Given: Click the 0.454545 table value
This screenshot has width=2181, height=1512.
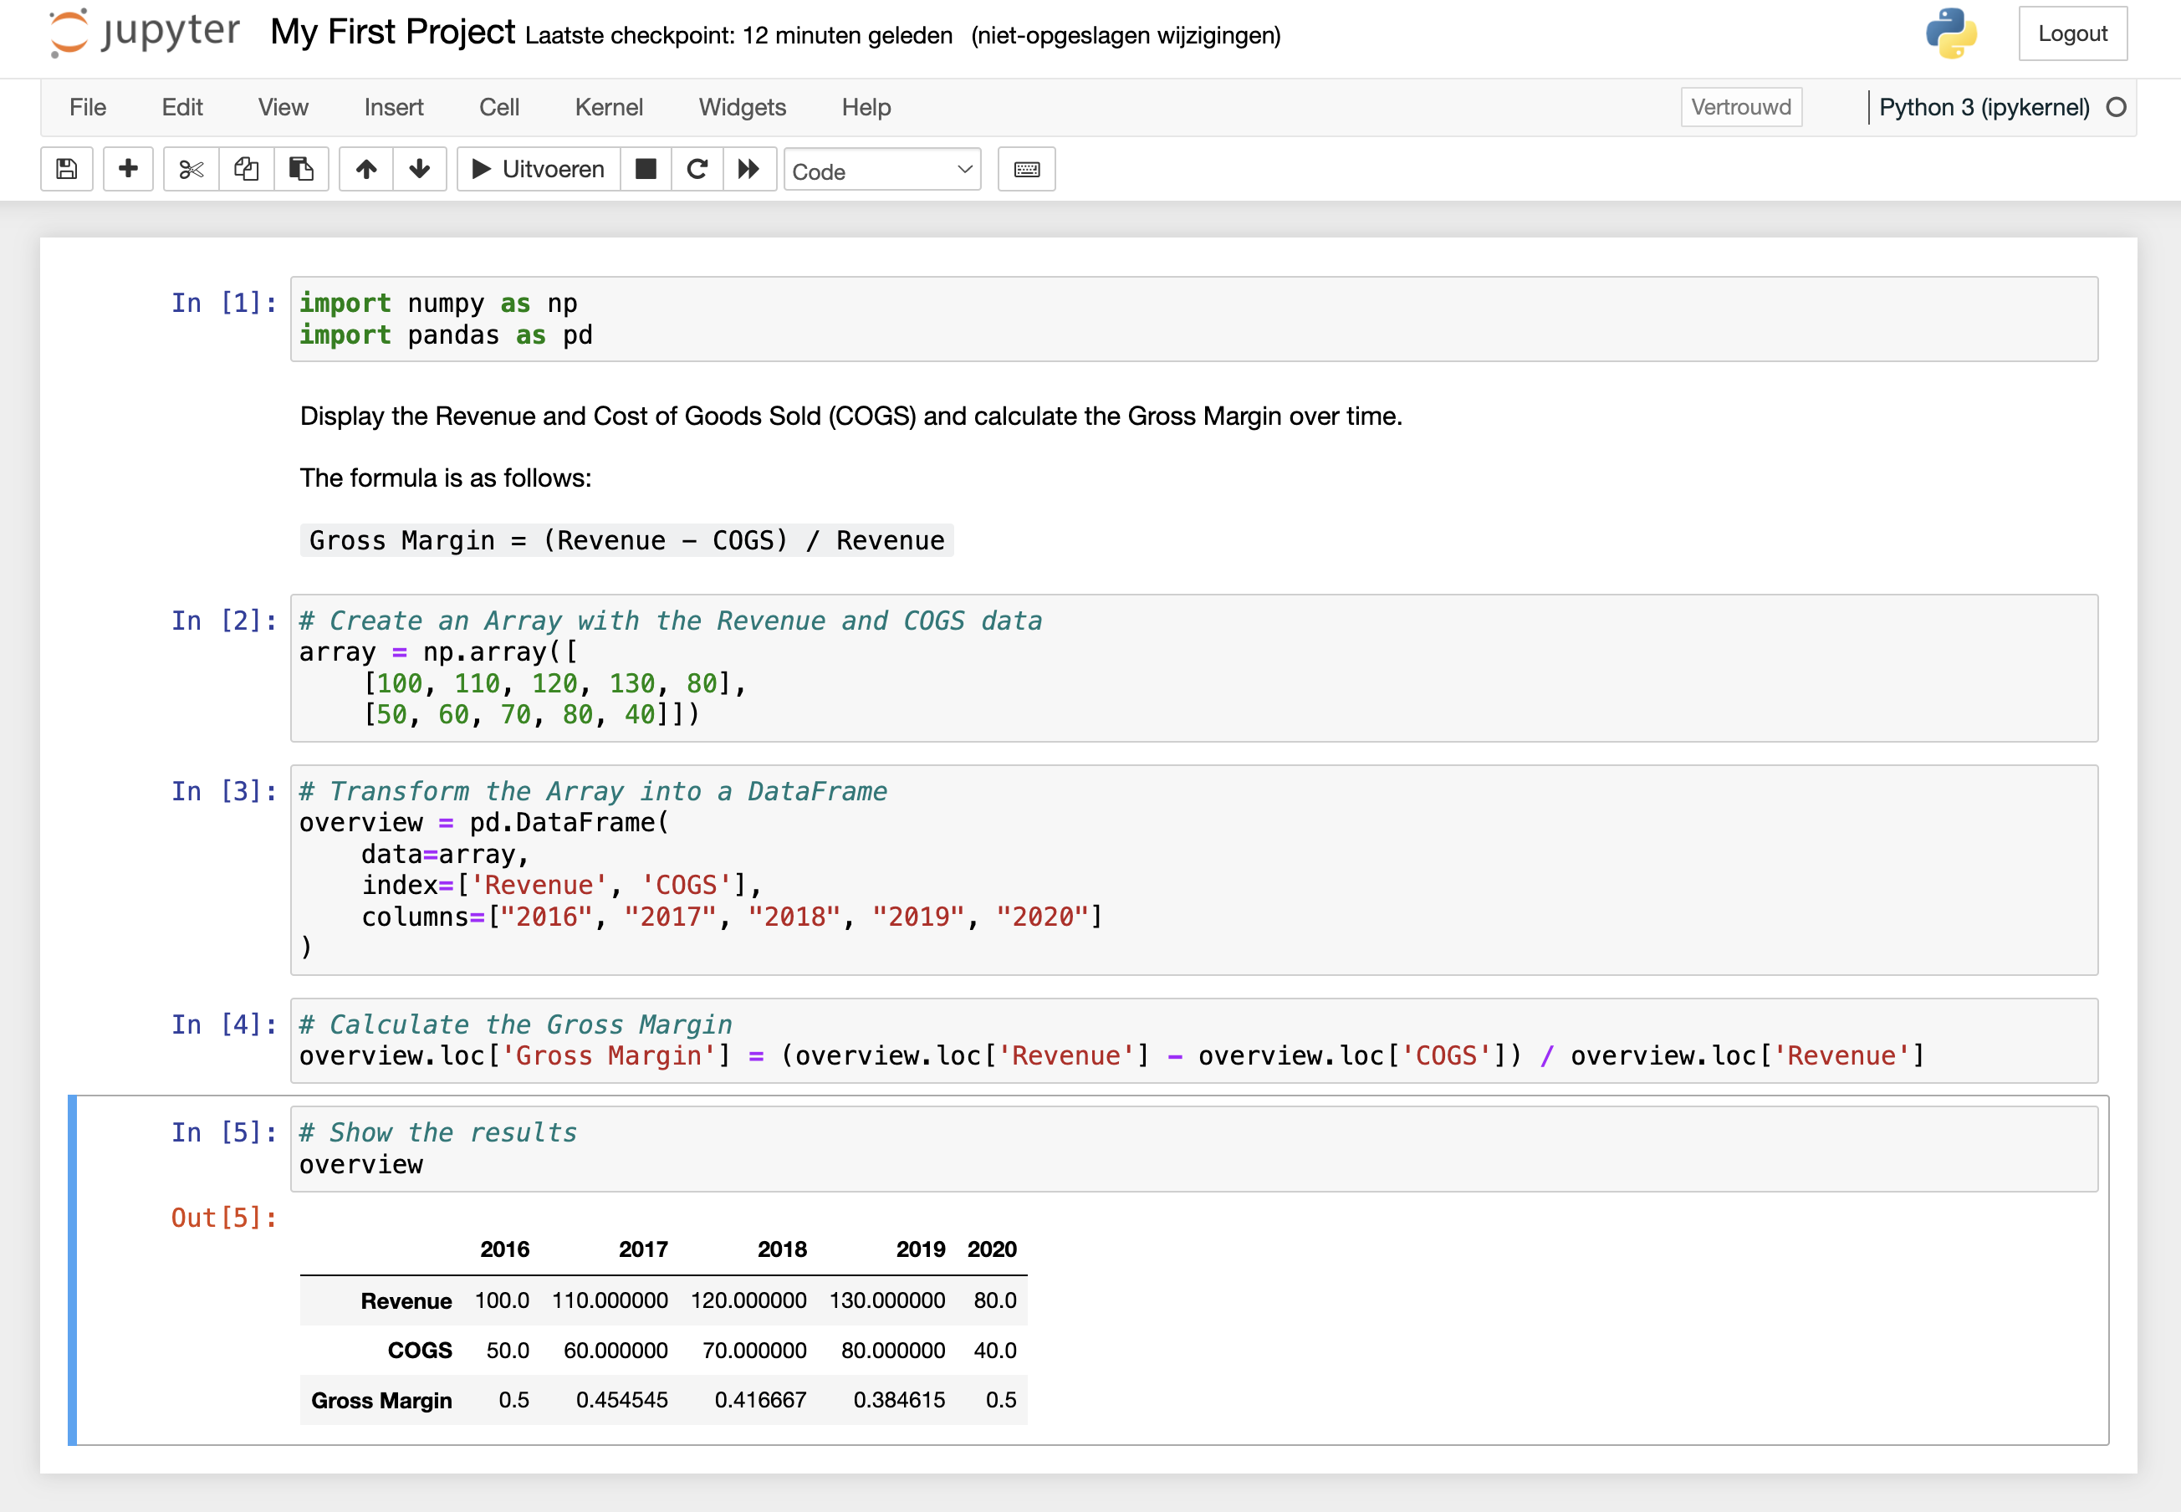Looking at the screenshot, I should click(621, 1400).
